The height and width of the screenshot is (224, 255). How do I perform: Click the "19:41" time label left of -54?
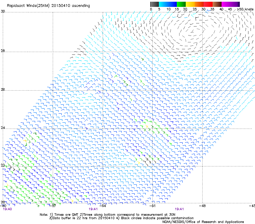[x=93, y=209]
